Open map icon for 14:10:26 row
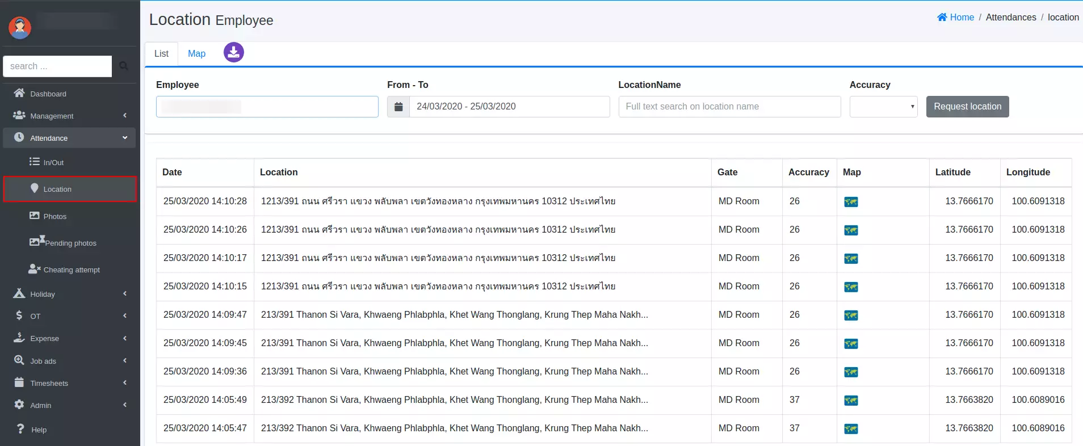1083x446 pixels. (x=851, y=230)
